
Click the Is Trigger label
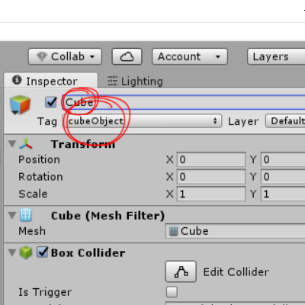click(45, 292)
